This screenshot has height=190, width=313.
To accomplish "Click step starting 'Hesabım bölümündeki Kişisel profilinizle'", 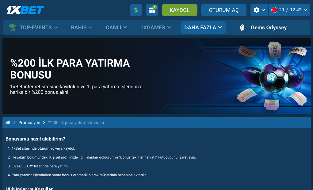I will tap(104, 157).
